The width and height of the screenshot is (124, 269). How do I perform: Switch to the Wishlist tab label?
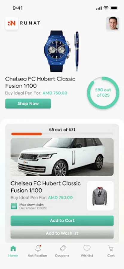tap(87, 256)
